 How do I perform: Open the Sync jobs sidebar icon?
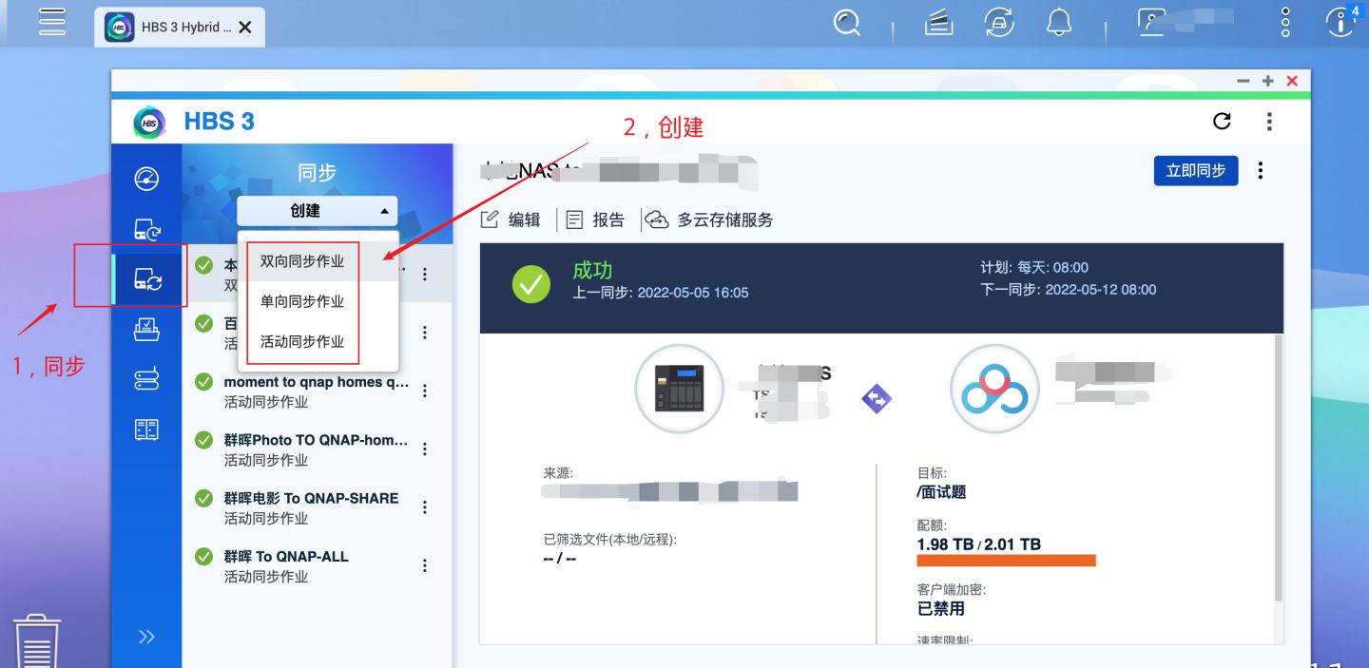point(147,279)
